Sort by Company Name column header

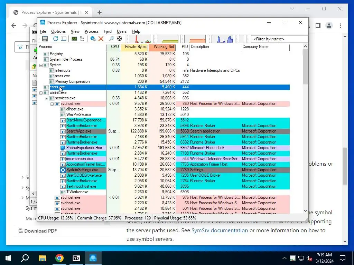[x=265, y=47]
